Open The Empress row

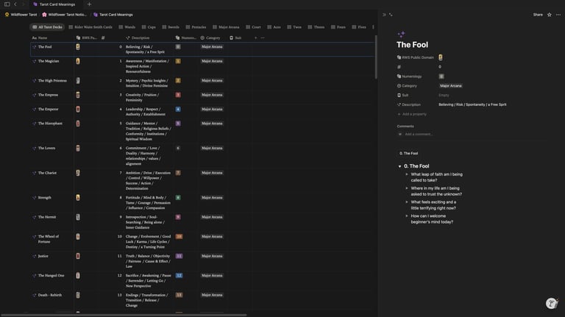point(48,95)
